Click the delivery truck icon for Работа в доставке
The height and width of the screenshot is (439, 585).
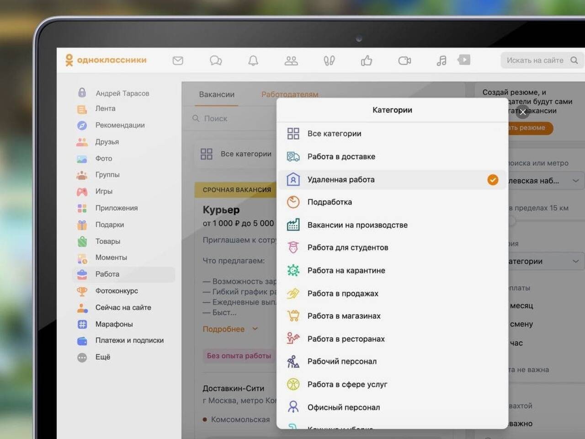point(293,157)
